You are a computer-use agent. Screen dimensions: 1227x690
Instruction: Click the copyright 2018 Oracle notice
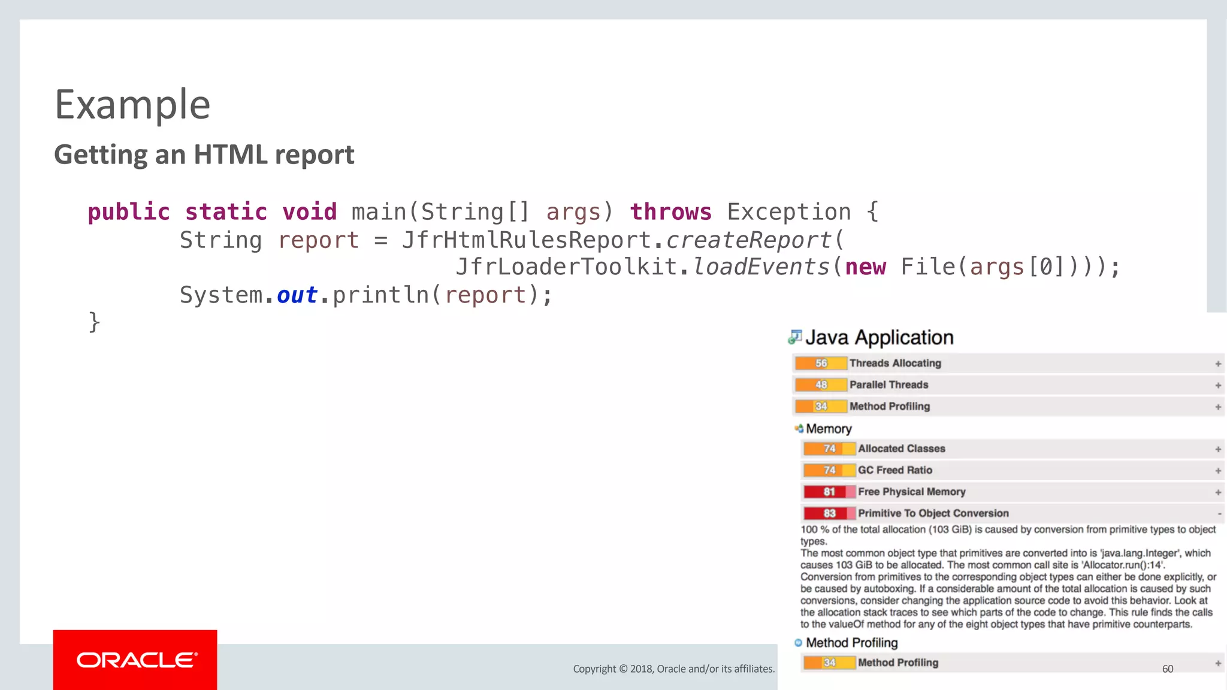(673, 669)
